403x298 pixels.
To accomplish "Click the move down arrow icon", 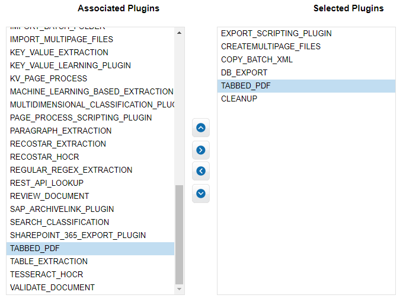I will (x=201, y=194).
